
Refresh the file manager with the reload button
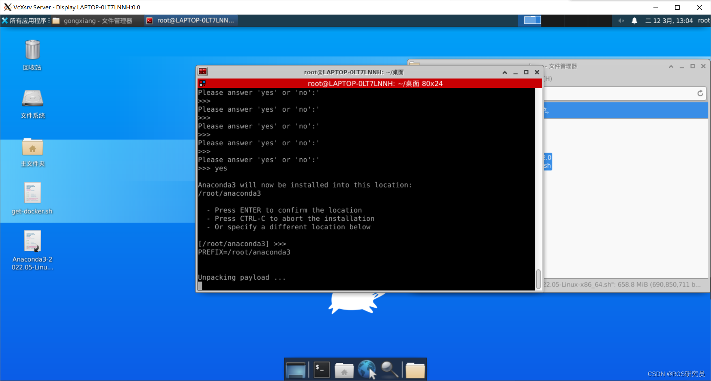click(700, 93)
